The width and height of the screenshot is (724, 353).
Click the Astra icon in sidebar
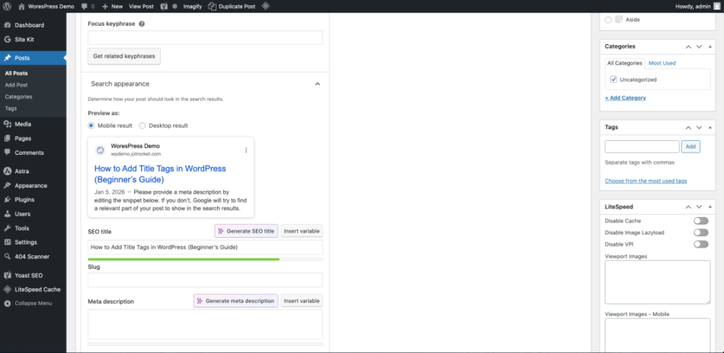point(7,171)
